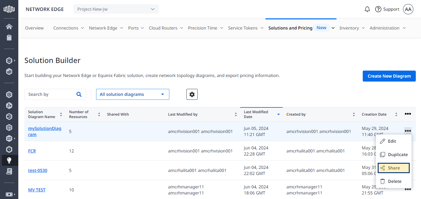Open the cash bill sidebar icon

(x=9, y=194)
